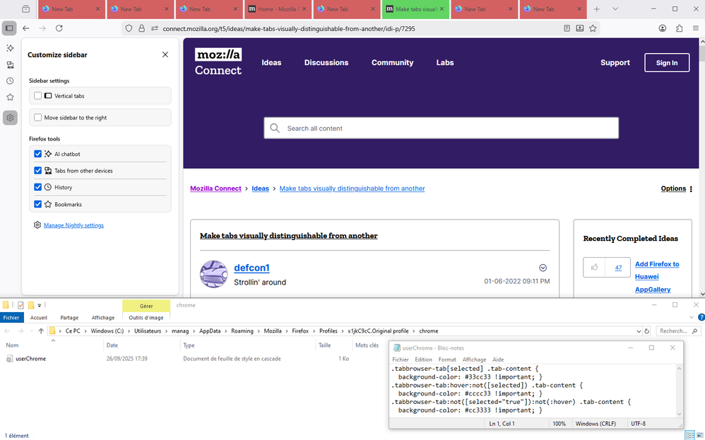Image resolution: width=705 pixels, height=440 pixels.
Task: Click the Explorer Recherch... search box
Action: click(x=678, y=331)
